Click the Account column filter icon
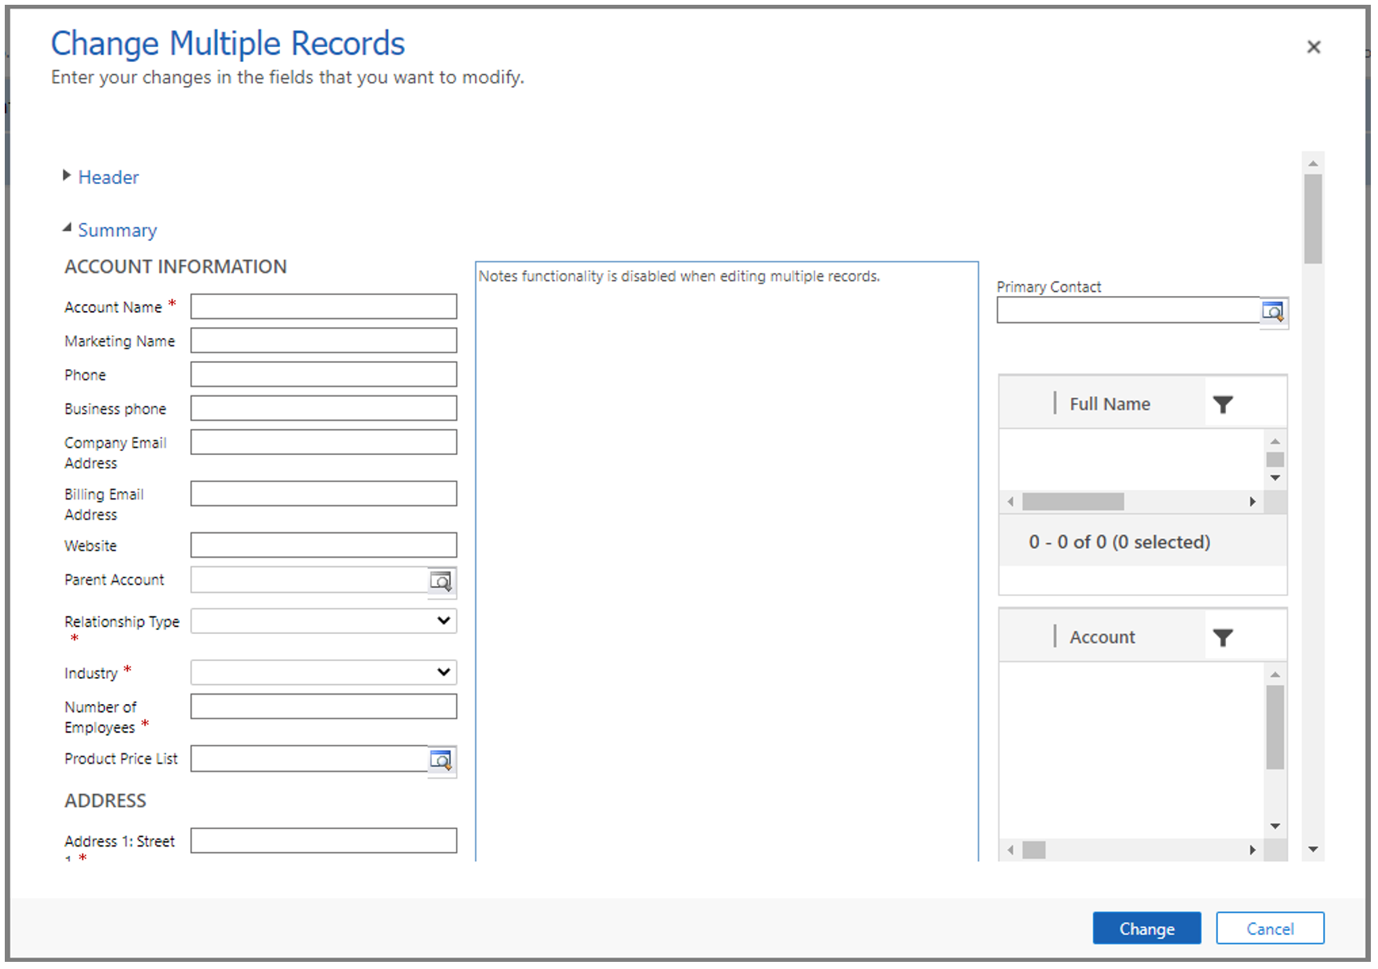 [x=1223, y=637]
